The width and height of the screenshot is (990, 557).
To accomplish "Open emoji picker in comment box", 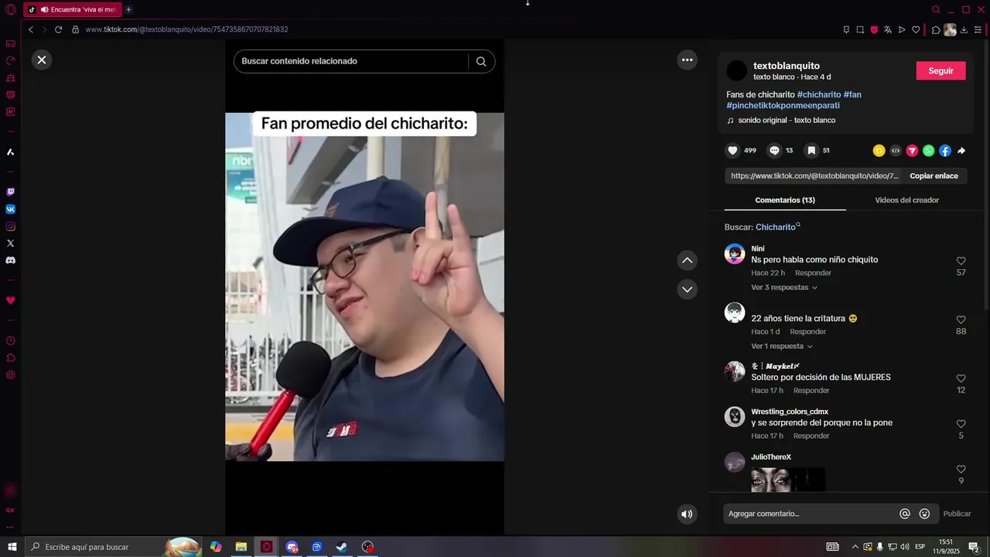I will point(924,514).
